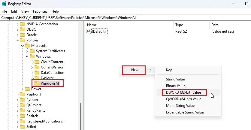Expand the SystemCertificates tree node

click(27, 51)
